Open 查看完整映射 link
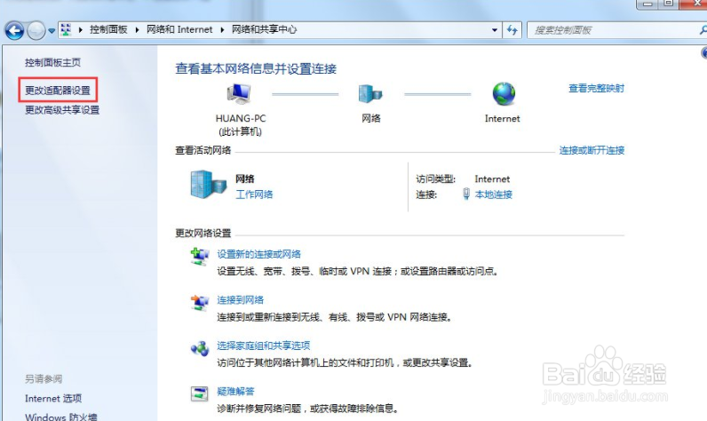This screenshot has height=421, width=707. coord(596,88)
